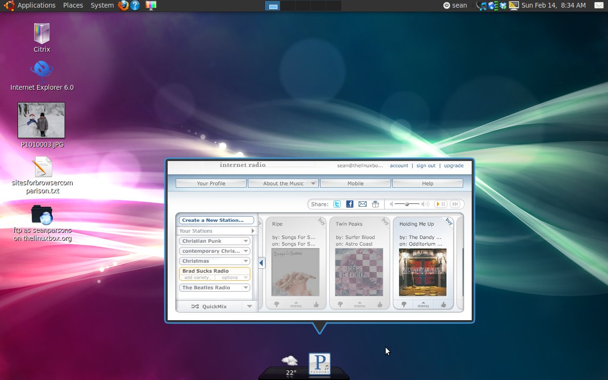Skip to next song in Pandora
This screenshot has width=608, height=380.
click(x=455, y=204)
